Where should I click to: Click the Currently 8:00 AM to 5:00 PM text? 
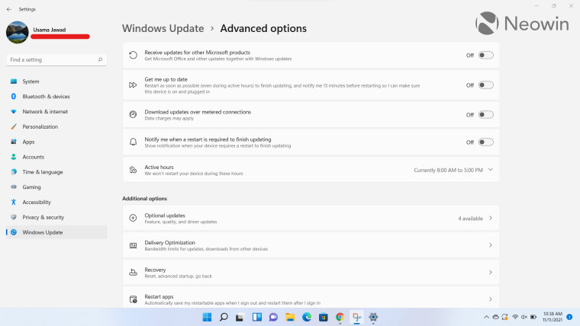point(448,170)
